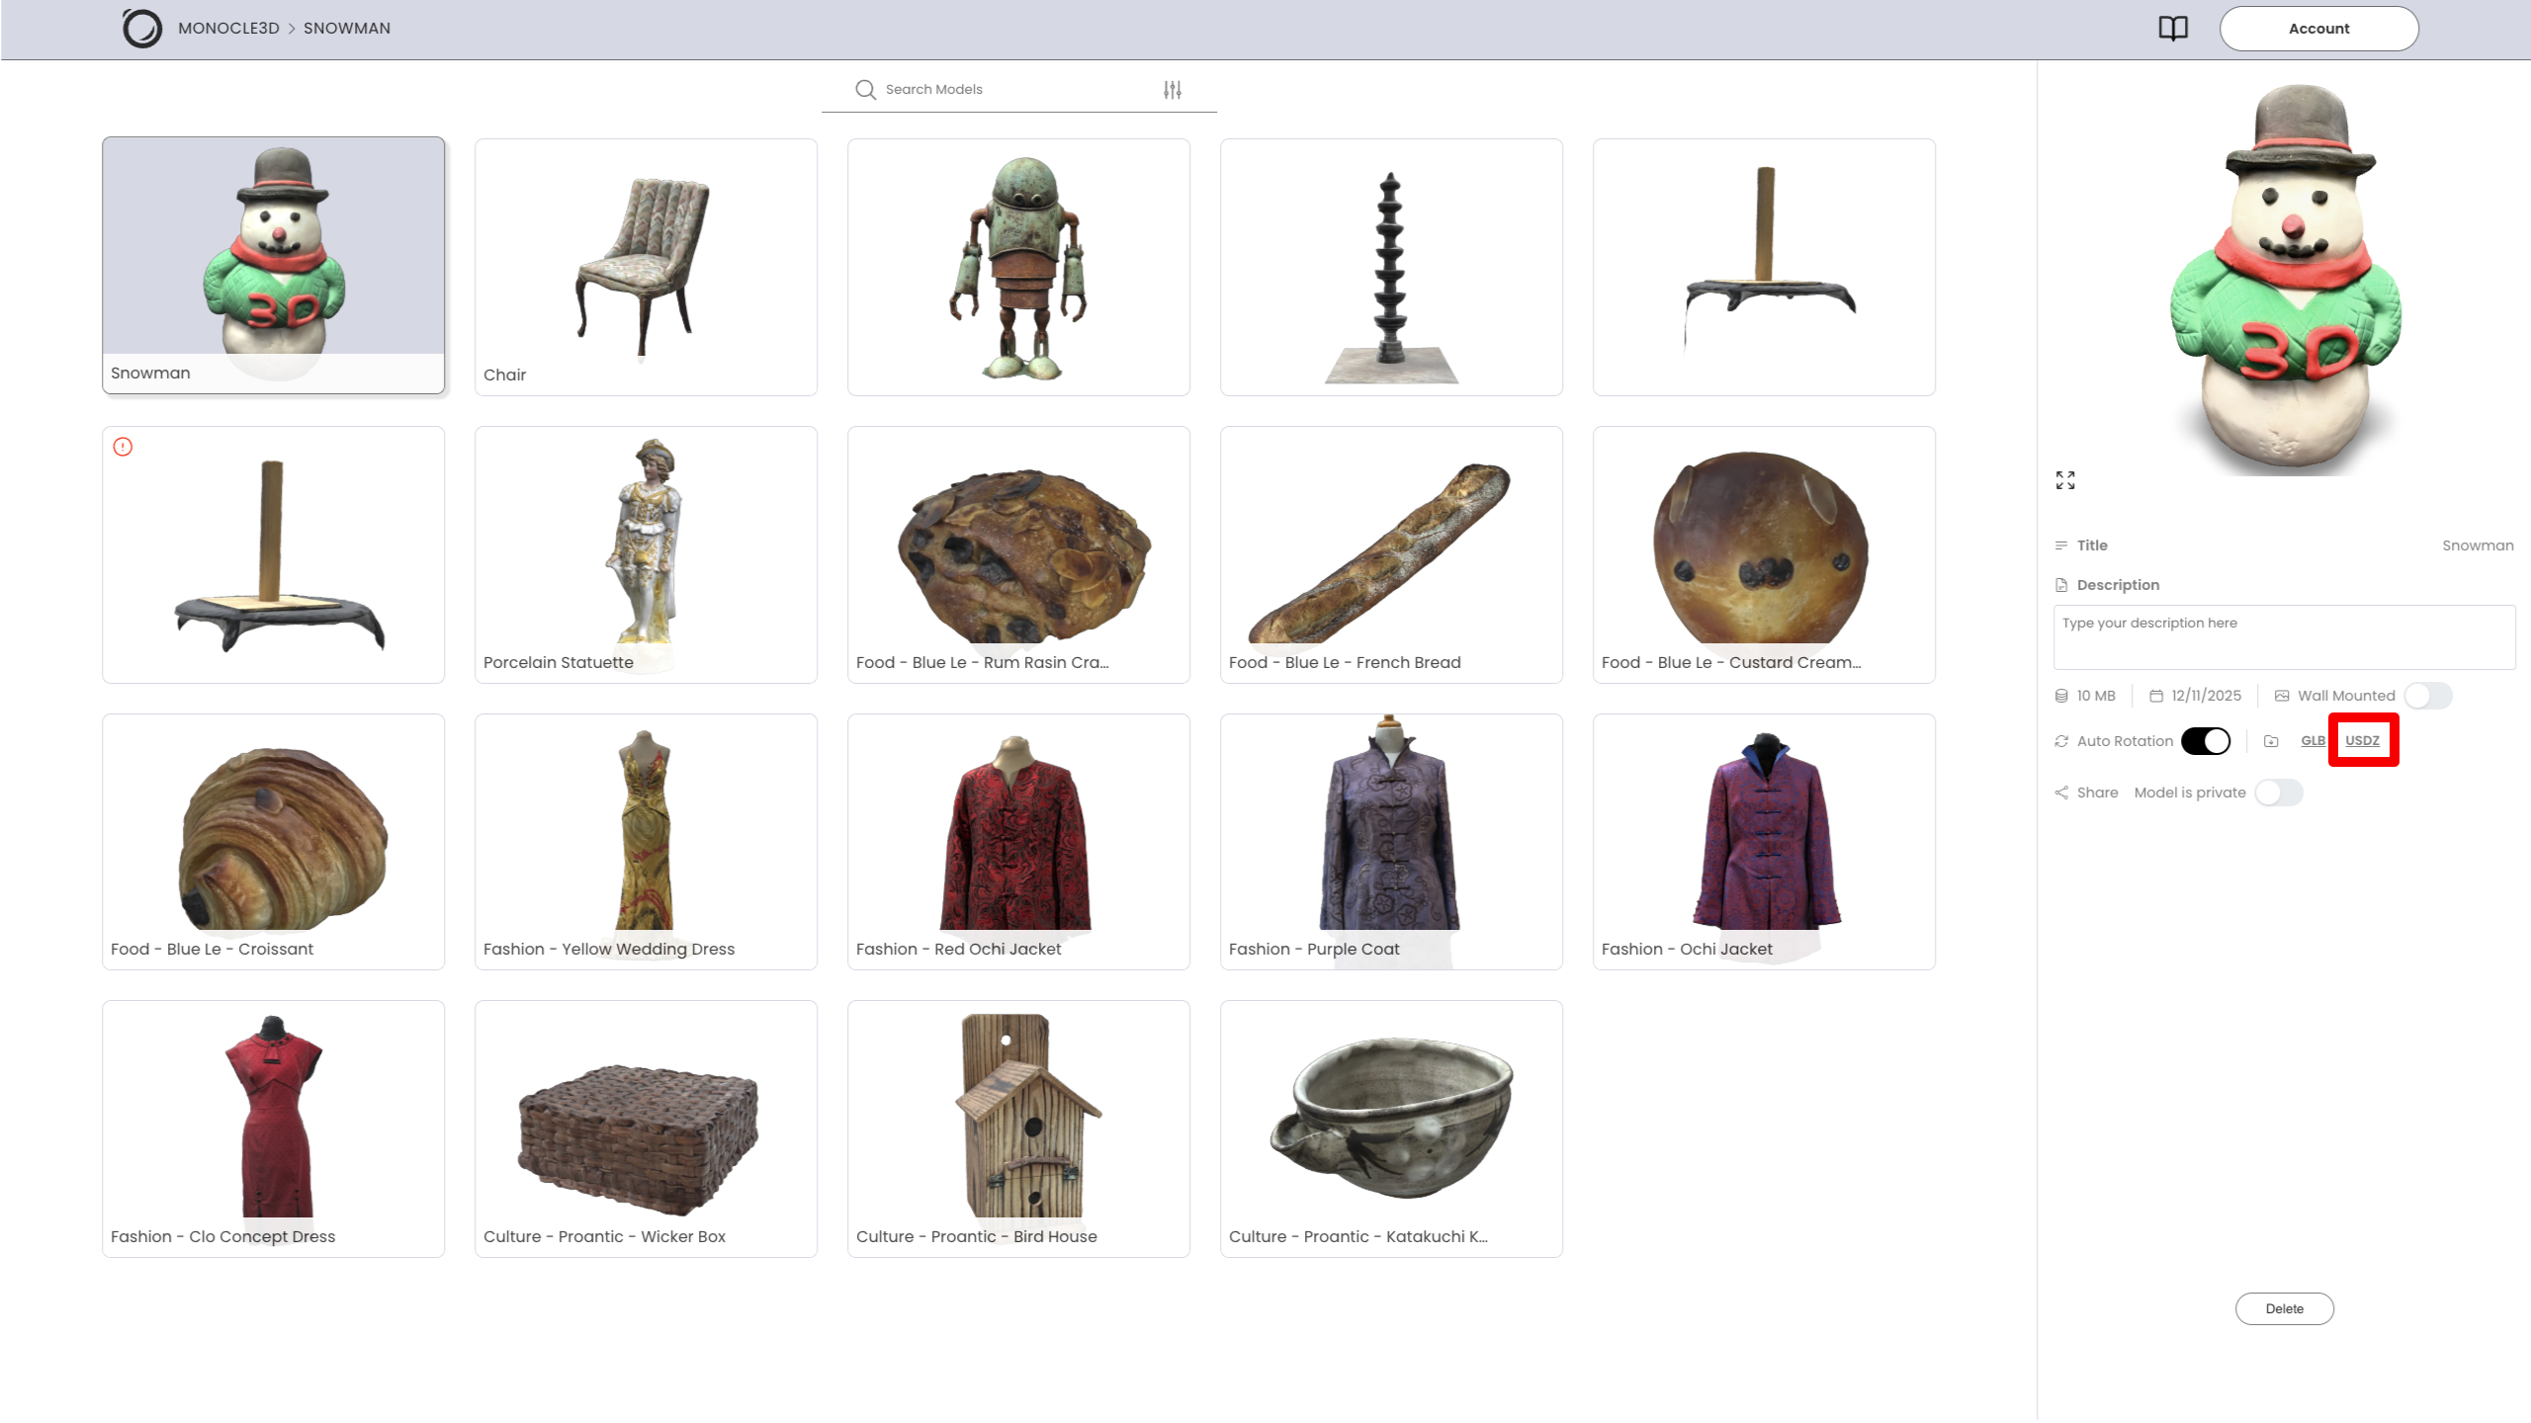Click the Share icon in the details panel
Screen dimensions: 2531x1423
point(2062,792)
